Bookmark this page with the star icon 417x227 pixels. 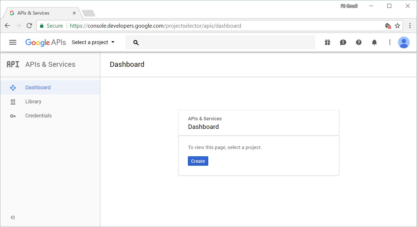point(397,26)
